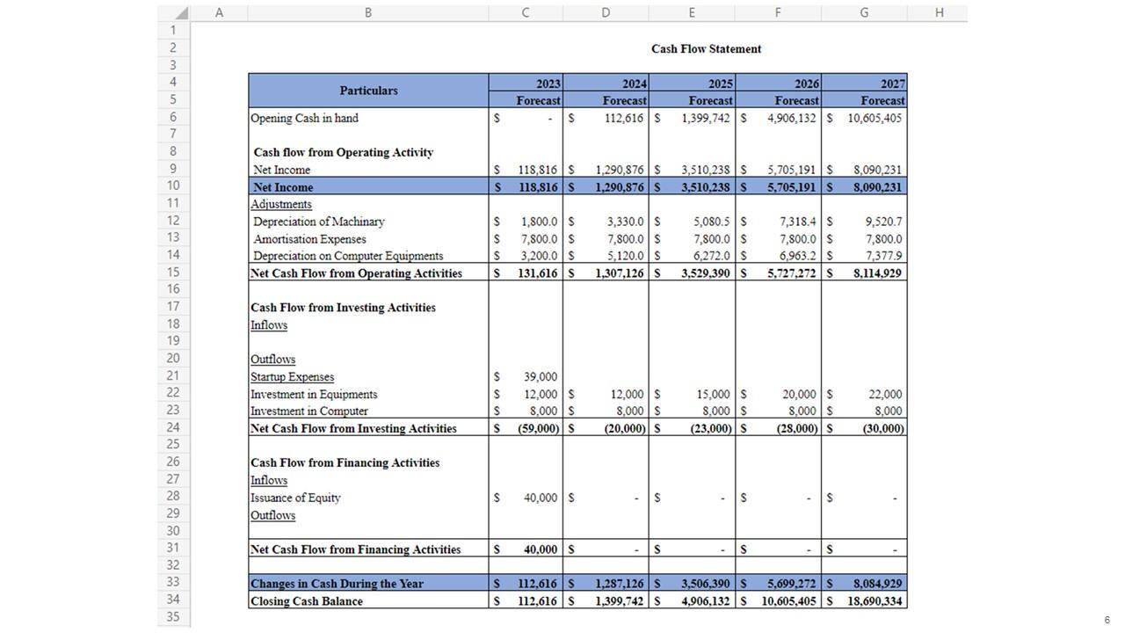
Task: Select the Adjustments underlined label
Action: [281, 204]
